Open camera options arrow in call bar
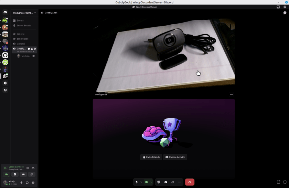 coord(151,182)
